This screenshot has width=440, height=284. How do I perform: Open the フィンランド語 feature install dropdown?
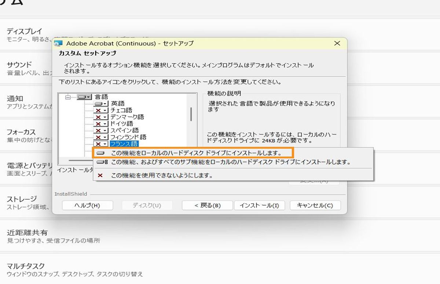pos(101,137)
